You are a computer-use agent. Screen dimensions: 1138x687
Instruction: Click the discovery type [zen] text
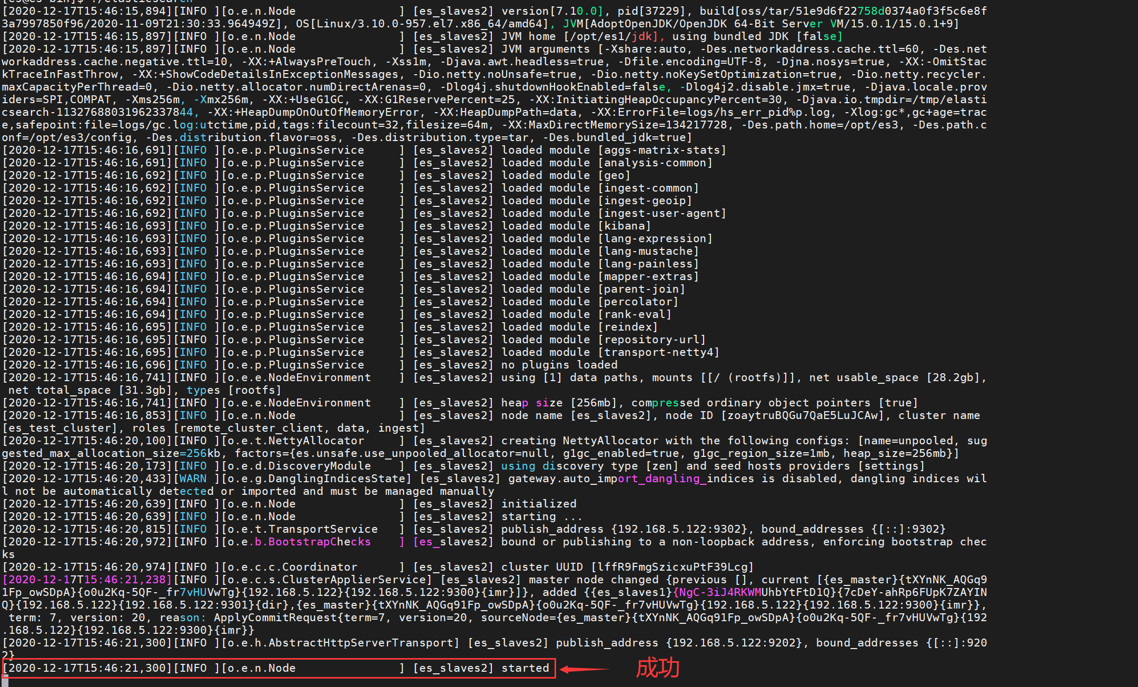610,466
